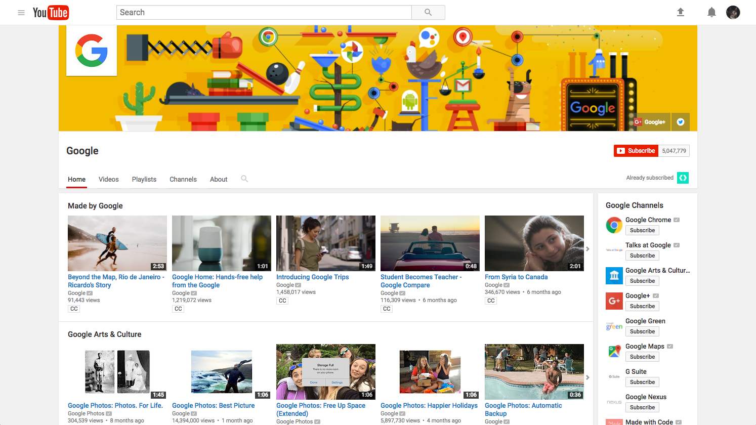This screenshot has width=756, height=425.
Task: Switch to the Home tab
Action: 77,179
